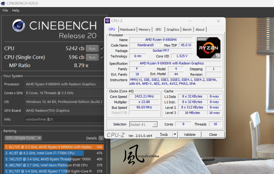The image size is (274, 174).
Task: Open the Help menu in Cinebench
Action: [16, 11]
